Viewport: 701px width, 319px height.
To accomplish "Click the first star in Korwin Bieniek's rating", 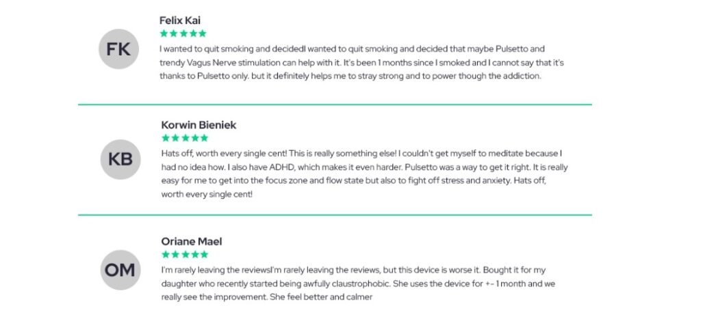I will (165, 138).
